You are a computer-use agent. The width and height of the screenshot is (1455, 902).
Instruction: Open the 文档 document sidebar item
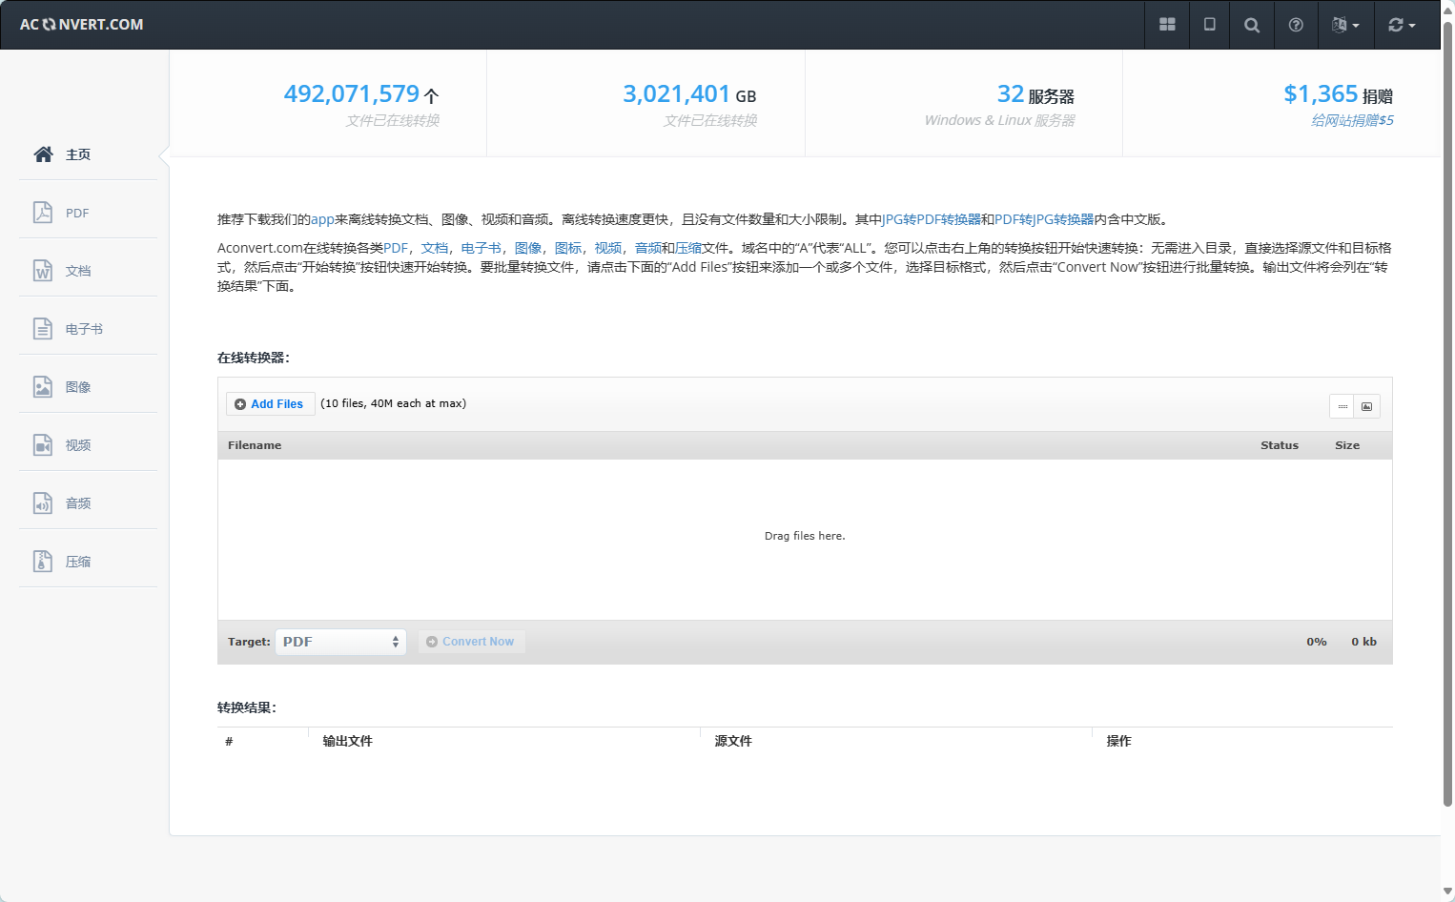[88, 271]
